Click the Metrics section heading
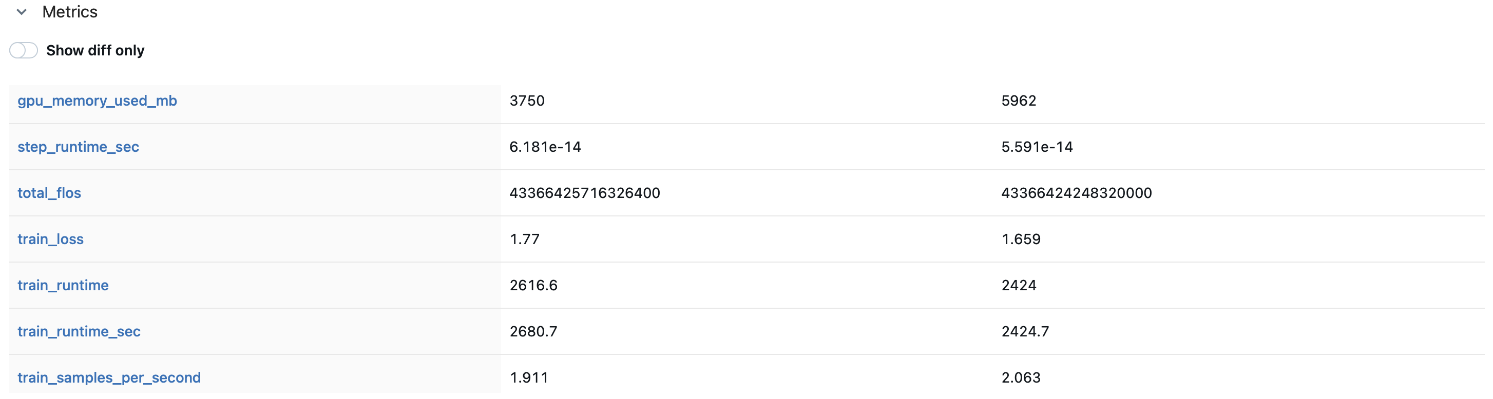Image resolution: width=1493 pixels, height=399 pixels. (x=69, y=12)
